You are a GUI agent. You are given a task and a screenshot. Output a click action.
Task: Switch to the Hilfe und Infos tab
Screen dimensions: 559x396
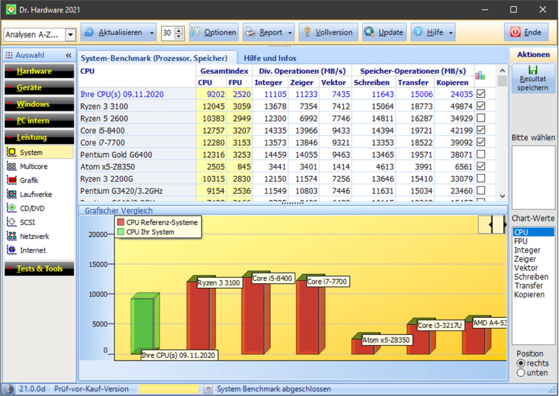270,58
